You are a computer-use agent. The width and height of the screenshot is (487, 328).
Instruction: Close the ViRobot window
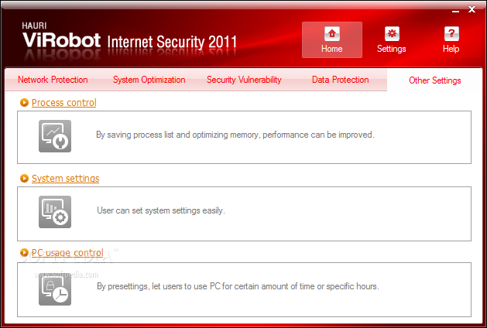472,9
